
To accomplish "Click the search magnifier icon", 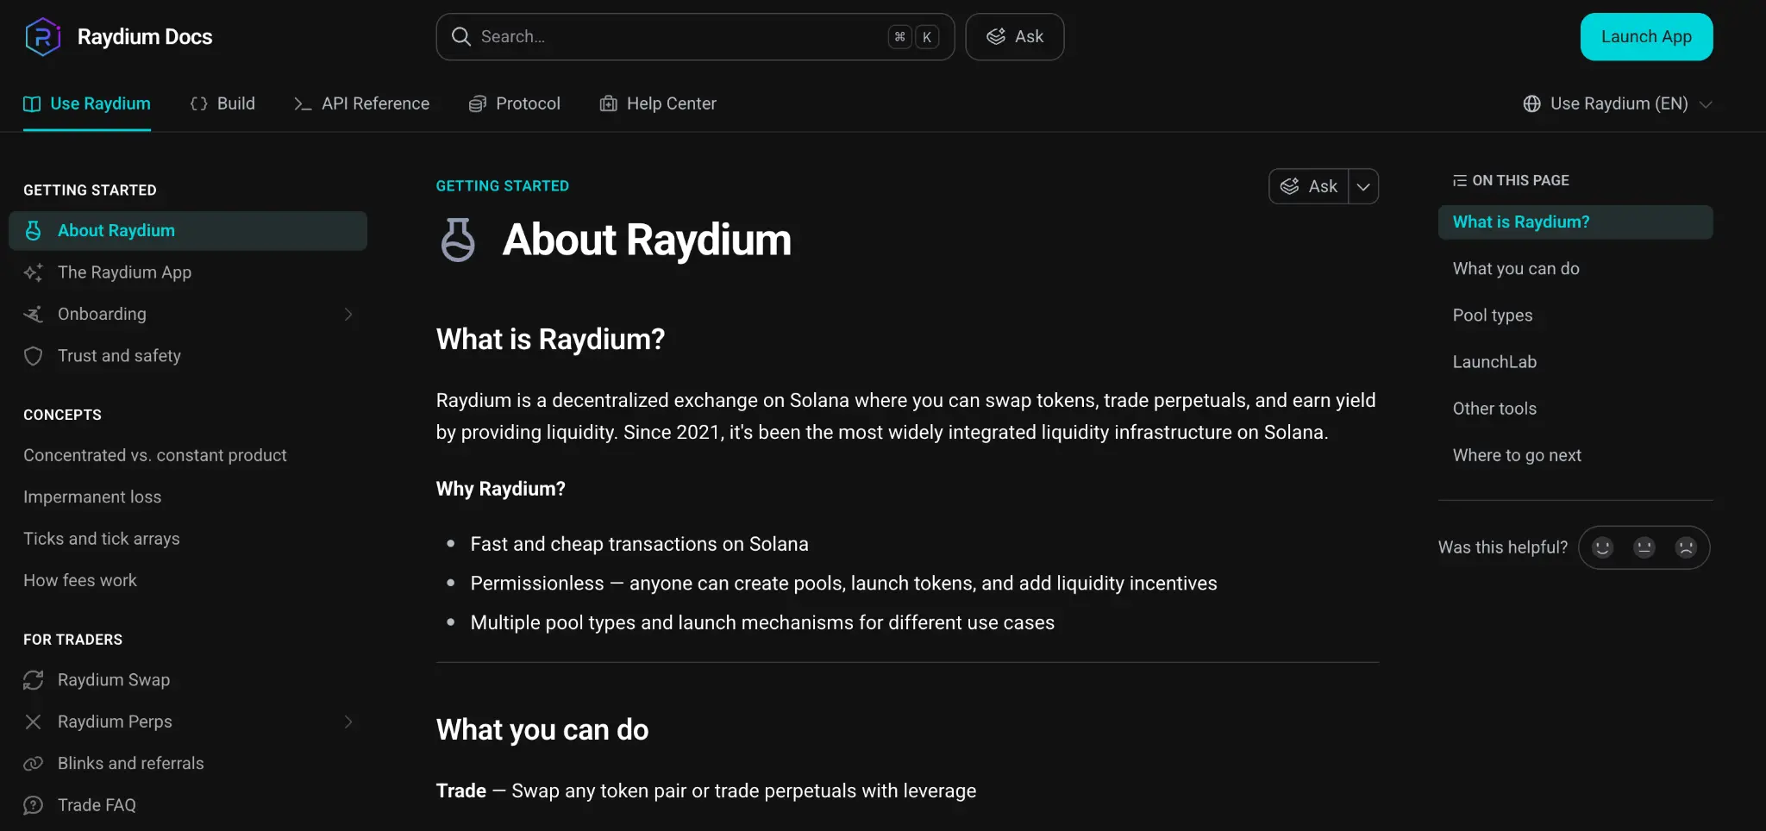I will tap(461, 36).
